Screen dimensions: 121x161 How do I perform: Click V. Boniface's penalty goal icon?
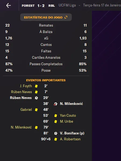(x=56, y=133)
